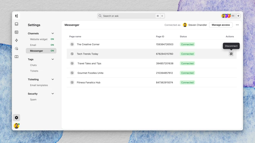Click the Page ID column header
This screenshot has width=255, height=143.
tap(160, 36)
